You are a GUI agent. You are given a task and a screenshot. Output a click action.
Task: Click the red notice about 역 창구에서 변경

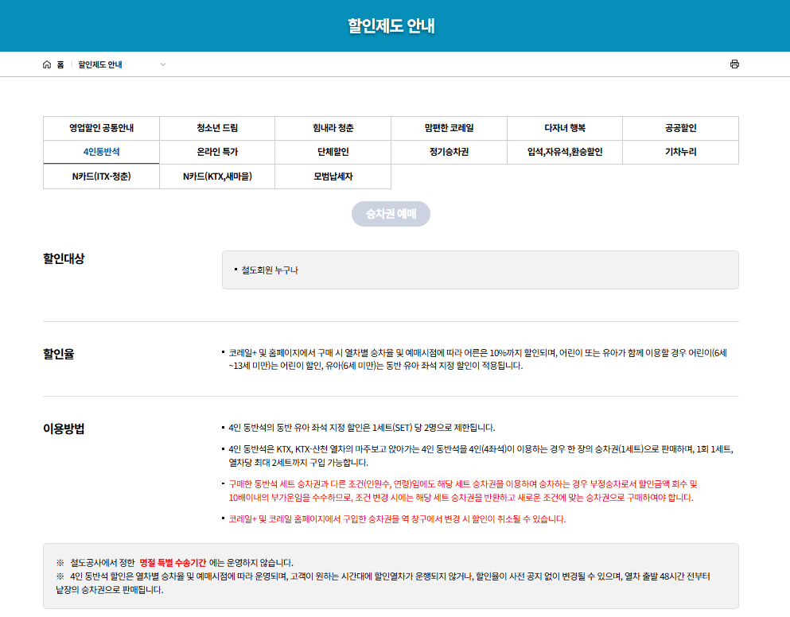click(397, 519)
